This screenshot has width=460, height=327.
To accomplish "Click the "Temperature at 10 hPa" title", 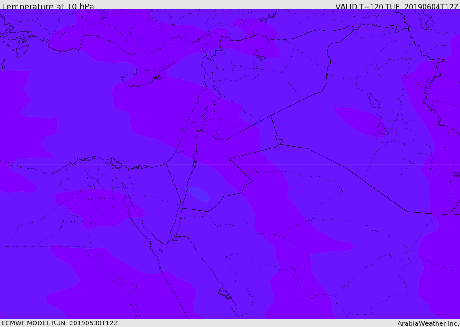I will pos(48,6).
